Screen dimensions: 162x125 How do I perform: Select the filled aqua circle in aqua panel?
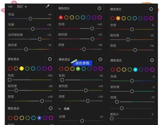[x=135, y=70]
